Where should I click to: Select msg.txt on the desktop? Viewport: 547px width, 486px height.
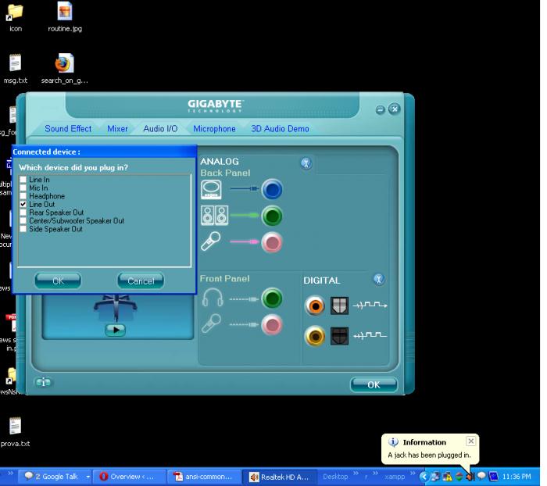tap(16, 69)
